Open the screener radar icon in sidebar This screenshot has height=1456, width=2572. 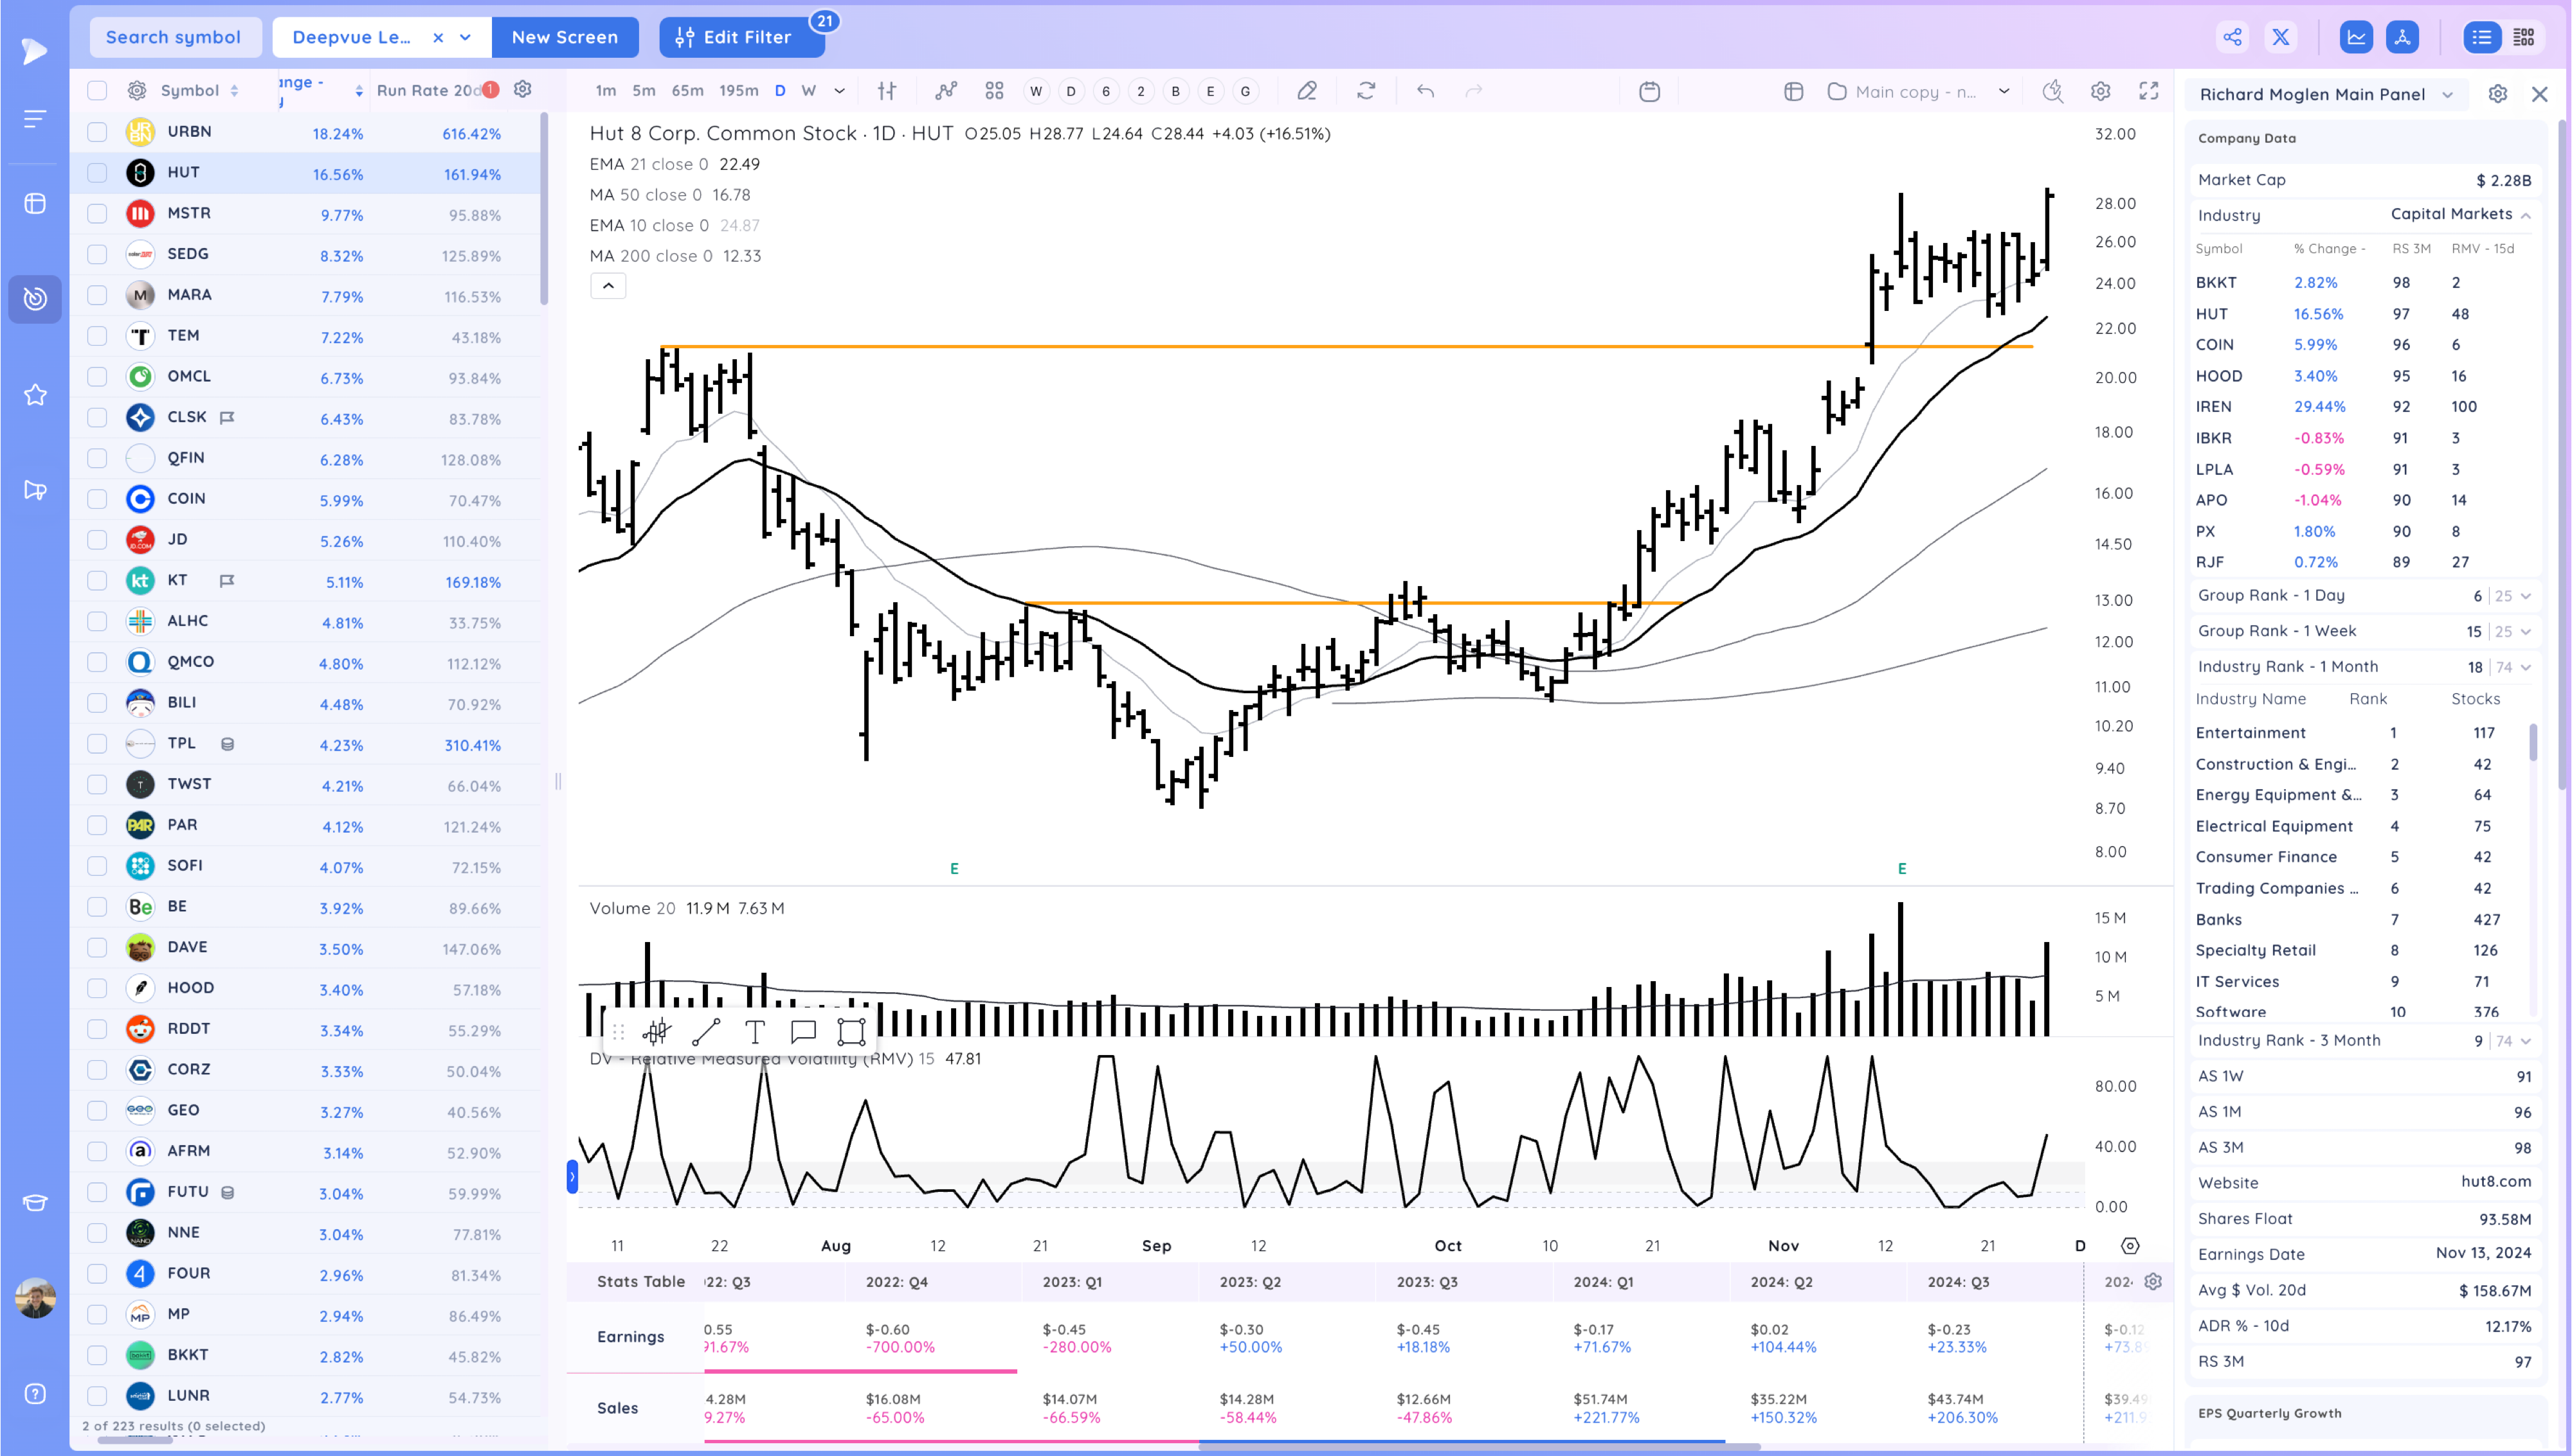pos(35,298)
